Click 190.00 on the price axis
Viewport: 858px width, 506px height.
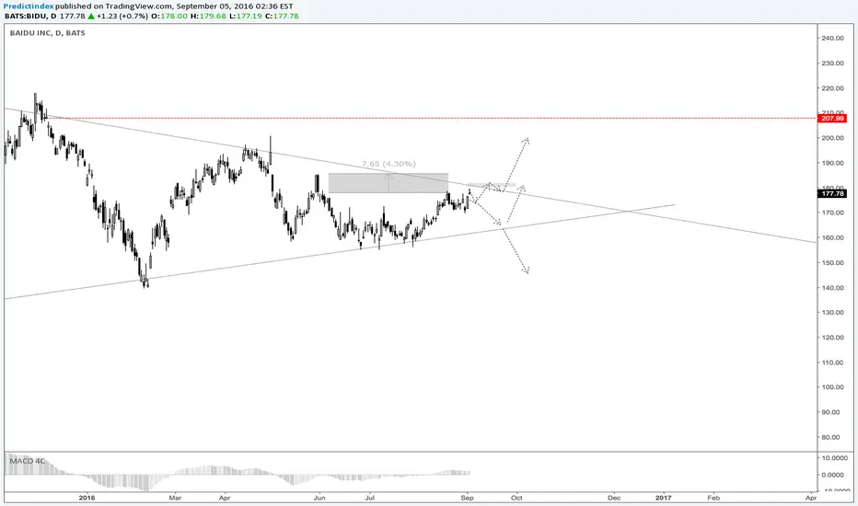(832, 163)
